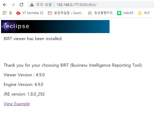This screenshot has width=154, height=113.
Task: Click the browser forward arrow
Action: pyautogui.click(x=13, y=5)
